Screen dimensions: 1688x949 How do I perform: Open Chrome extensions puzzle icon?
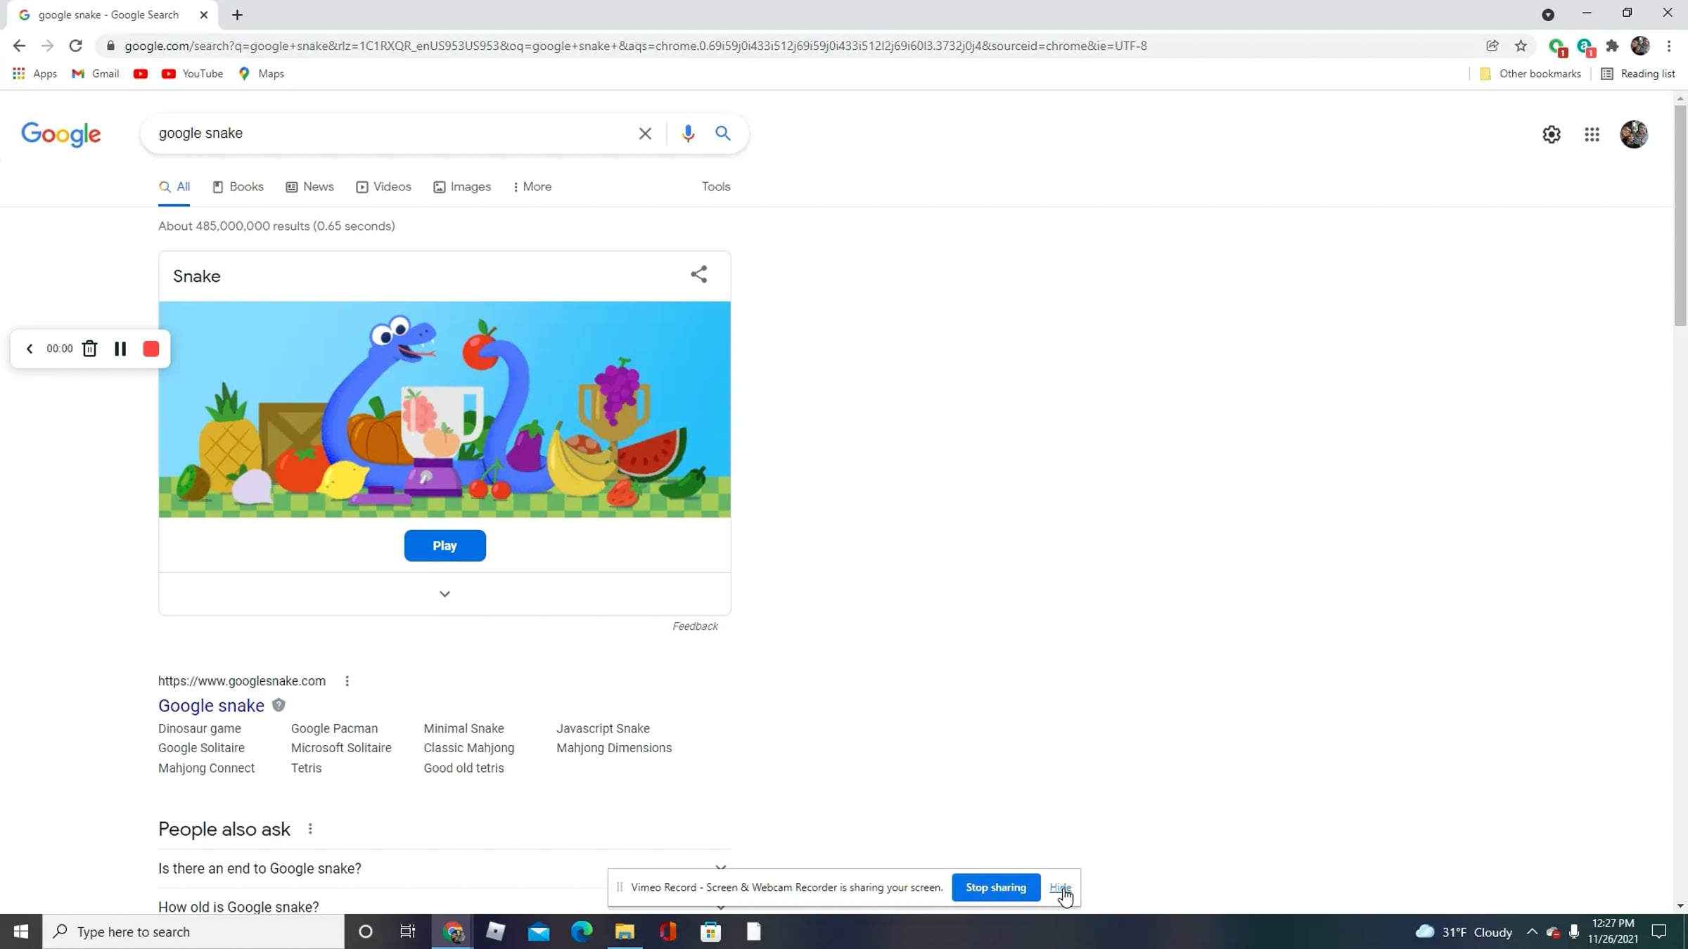(1612, 46)
